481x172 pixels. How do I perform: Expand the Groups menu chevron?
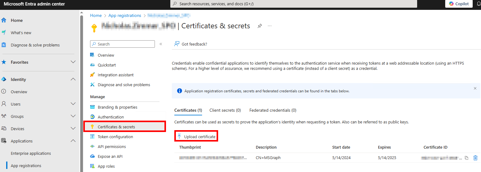pos(73,116)
